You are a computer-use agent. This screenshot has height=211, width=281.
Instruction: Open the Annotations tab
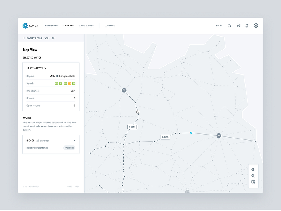click(x=86, y=26)
